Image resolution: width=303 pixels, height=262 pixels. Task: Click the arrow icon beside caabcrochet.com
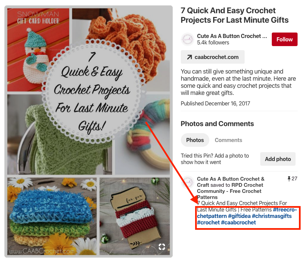(x=189, y=57)
